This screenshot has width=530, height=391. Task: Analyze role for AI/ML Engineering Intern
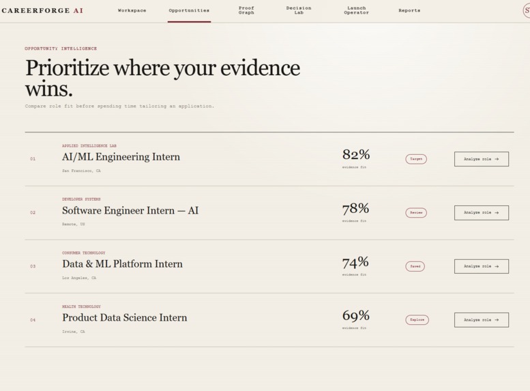[482, 159]
